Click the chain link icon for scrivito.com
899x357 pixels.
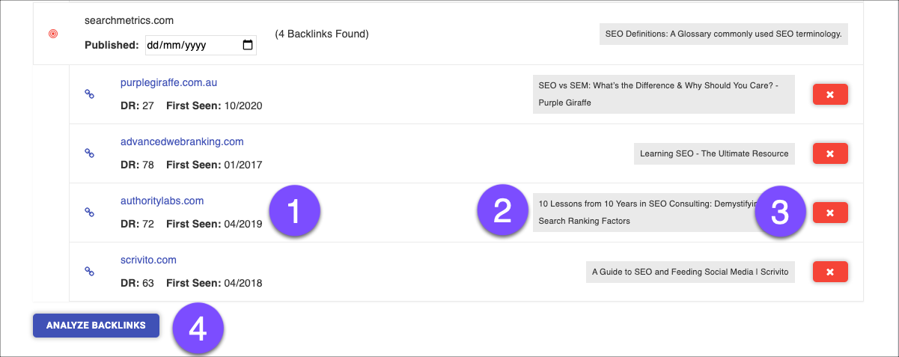click(x=89, y=272)
